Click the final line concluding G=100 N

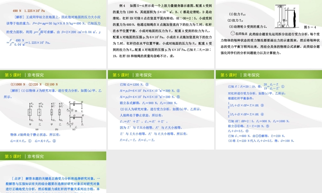261,141
